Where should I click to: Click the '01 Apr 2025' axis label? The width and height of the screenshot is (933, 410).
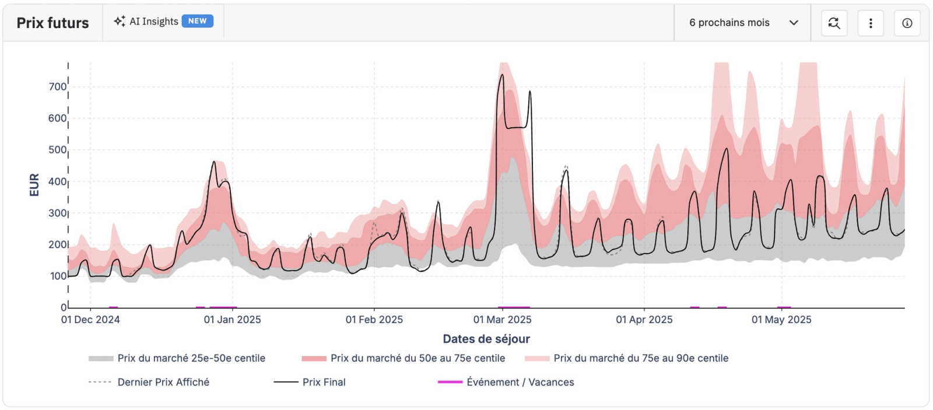pyautogui.click(x=644, y=320)
